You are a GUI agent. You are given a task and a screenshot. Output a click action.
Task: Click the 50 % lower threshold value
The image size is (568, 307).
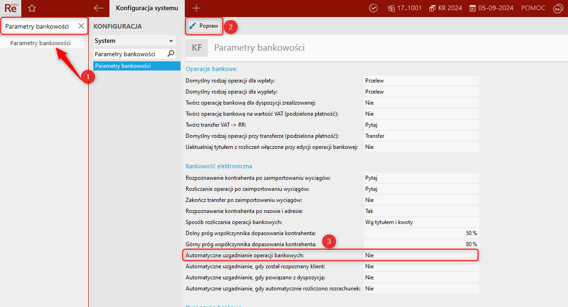[x=421, y=233]
